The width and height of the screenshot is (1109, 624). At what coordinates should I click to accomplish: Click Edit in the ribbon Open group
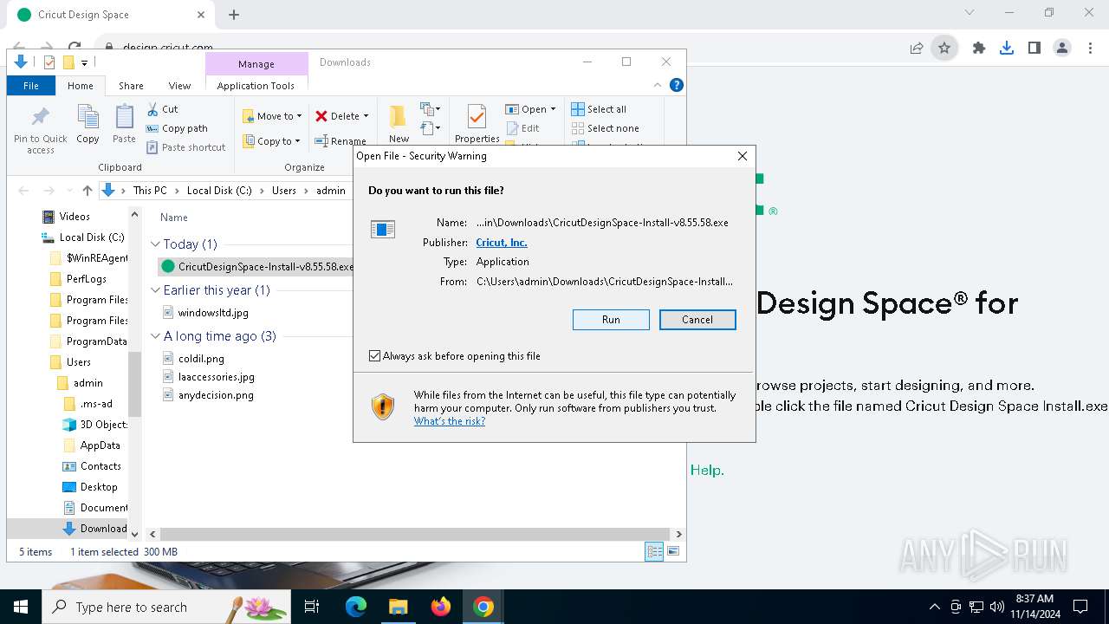(522, 128)
